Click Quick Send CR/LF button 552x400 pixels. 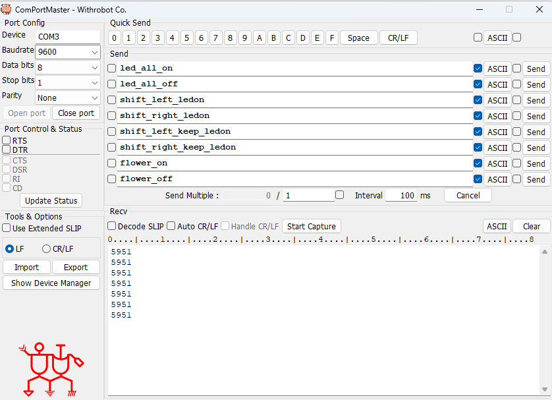tap(399, 38)
